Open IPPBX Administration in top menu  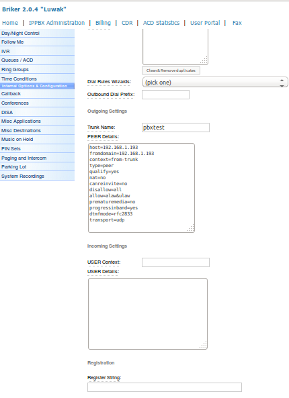tap(56, 23)
